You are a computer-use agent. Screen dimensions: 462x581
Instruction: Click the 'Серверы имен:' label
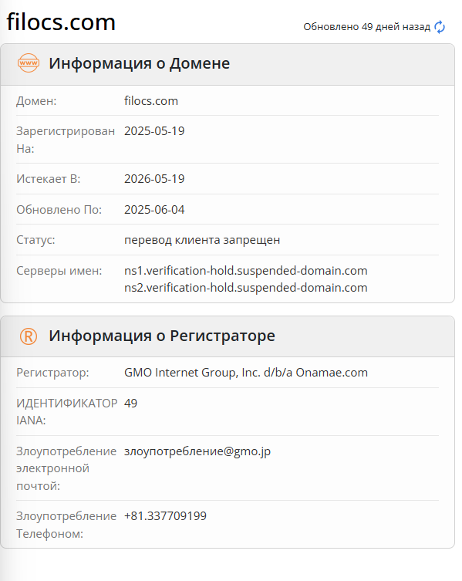click(59, 271)
